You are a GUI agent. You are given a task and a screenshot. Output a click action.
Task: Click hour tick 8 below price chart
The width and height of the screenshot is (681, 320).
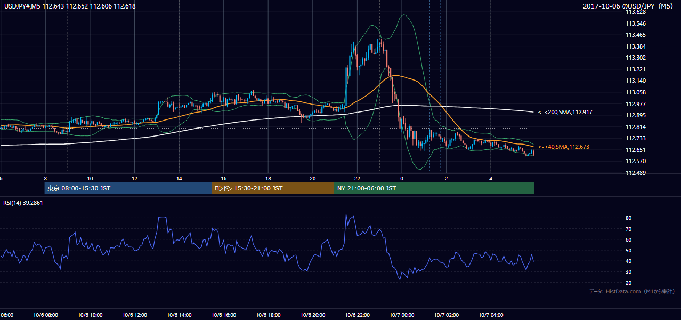[x=45, y=178]
